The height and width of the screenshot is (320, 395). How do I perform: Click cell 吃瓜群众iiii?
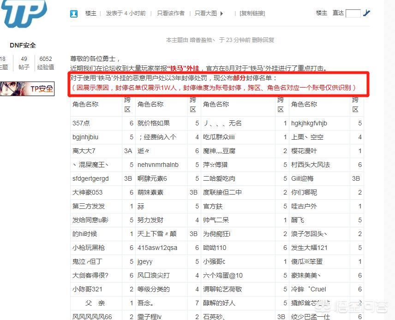[x=219, y=137]
